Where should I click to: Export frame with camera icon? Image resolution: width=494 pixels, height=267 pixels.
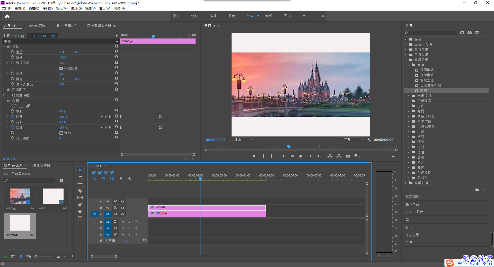tap(348, 156)
